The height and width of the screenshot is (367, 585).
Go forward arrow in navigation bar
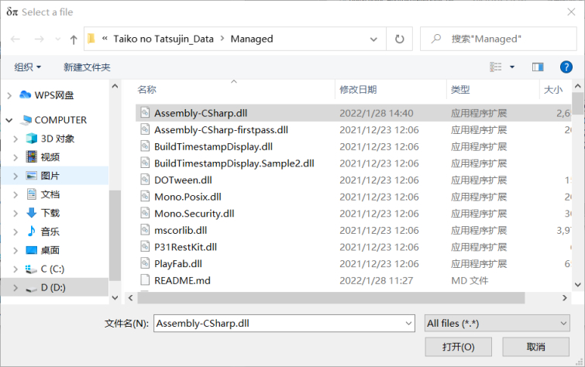(x=39, y=39)
